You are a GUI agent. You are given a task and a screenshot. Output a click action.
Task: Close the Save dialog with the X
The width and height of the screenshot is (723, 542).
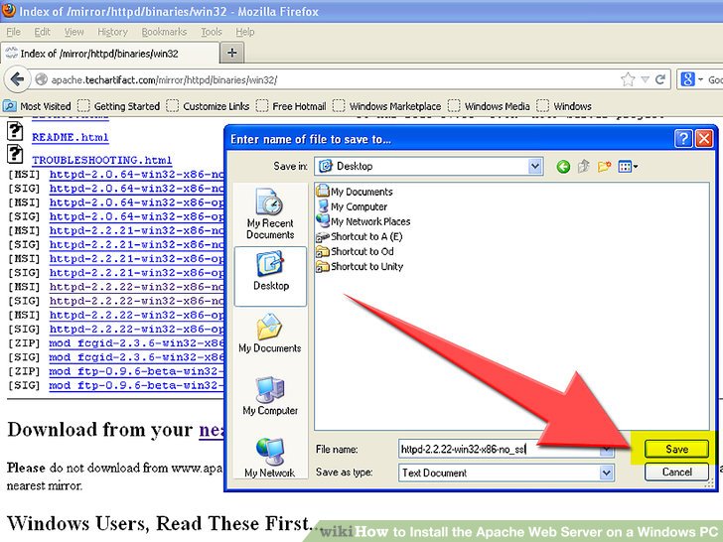[x=704, y=139]
